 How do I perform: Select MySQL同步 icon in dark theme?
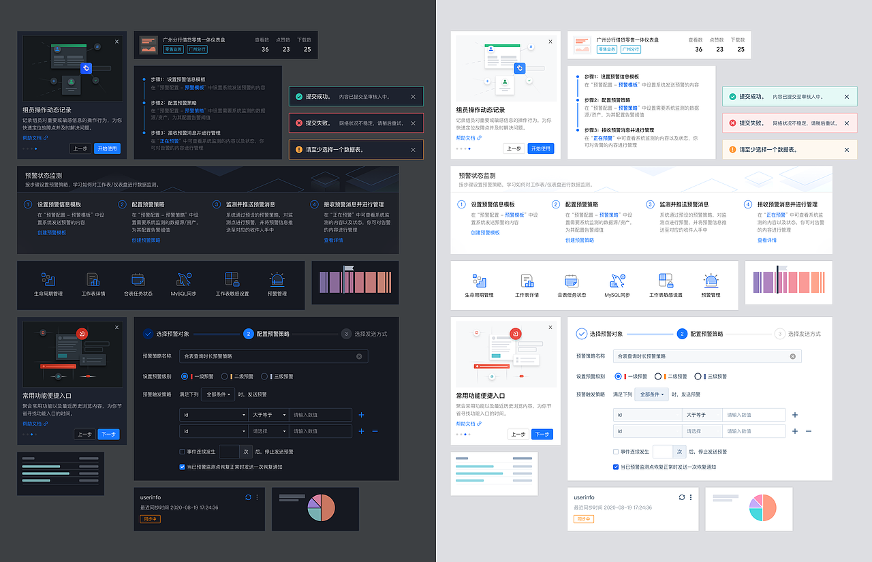pyautogui.click(x=184, y=279)
